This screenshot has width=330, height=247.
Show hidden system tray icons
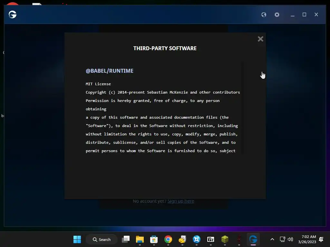(x=272, y=239)
